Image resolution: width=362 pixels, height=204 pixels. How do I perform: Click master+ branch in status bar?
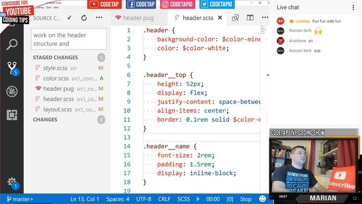20,199
